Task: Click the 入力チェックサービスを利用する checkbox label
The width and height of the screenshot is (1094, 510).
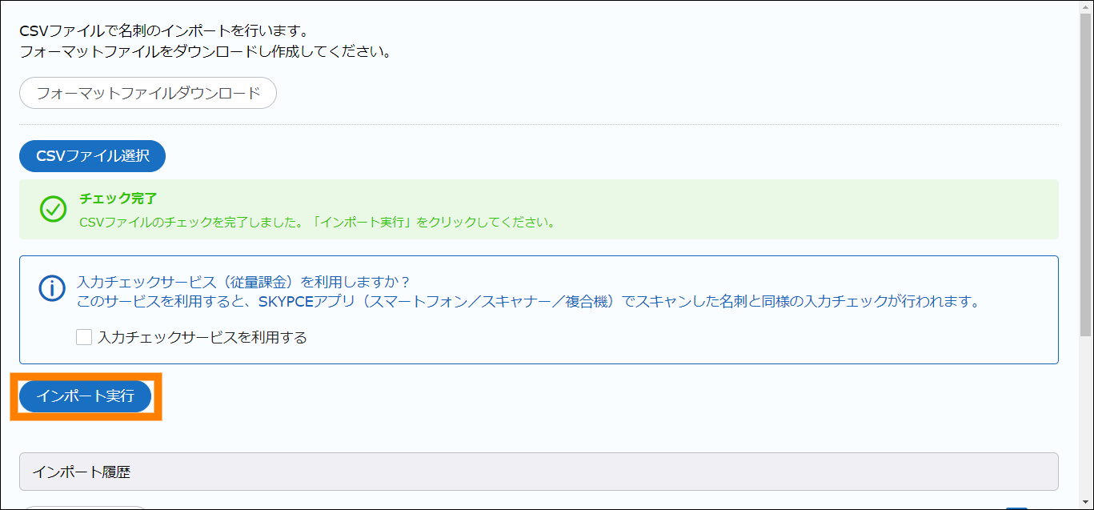Action: click(x=202, y=337)
